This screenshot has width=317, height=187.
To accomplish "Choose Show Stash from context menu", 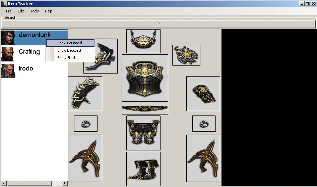I will [70, 58].
